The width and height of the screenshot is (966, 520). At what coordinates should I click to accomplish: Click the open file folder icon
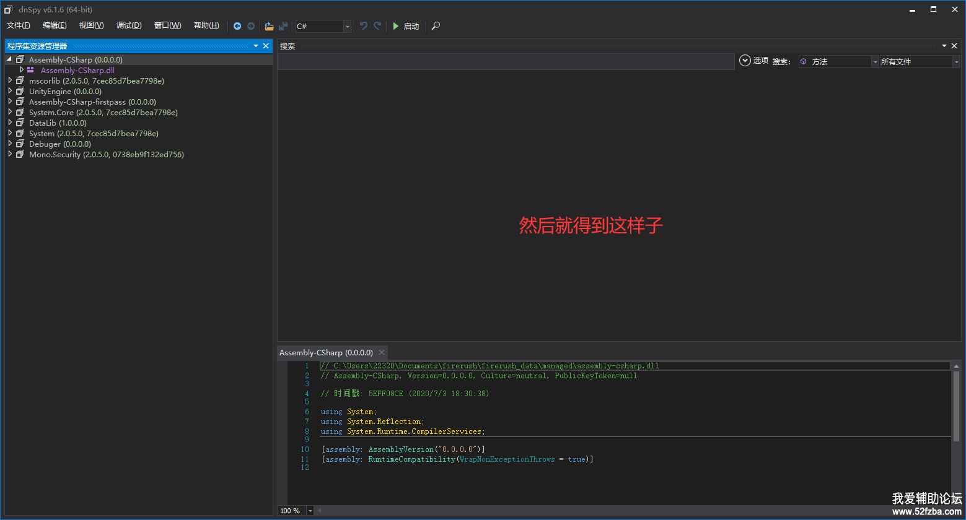tap(269, 26)
